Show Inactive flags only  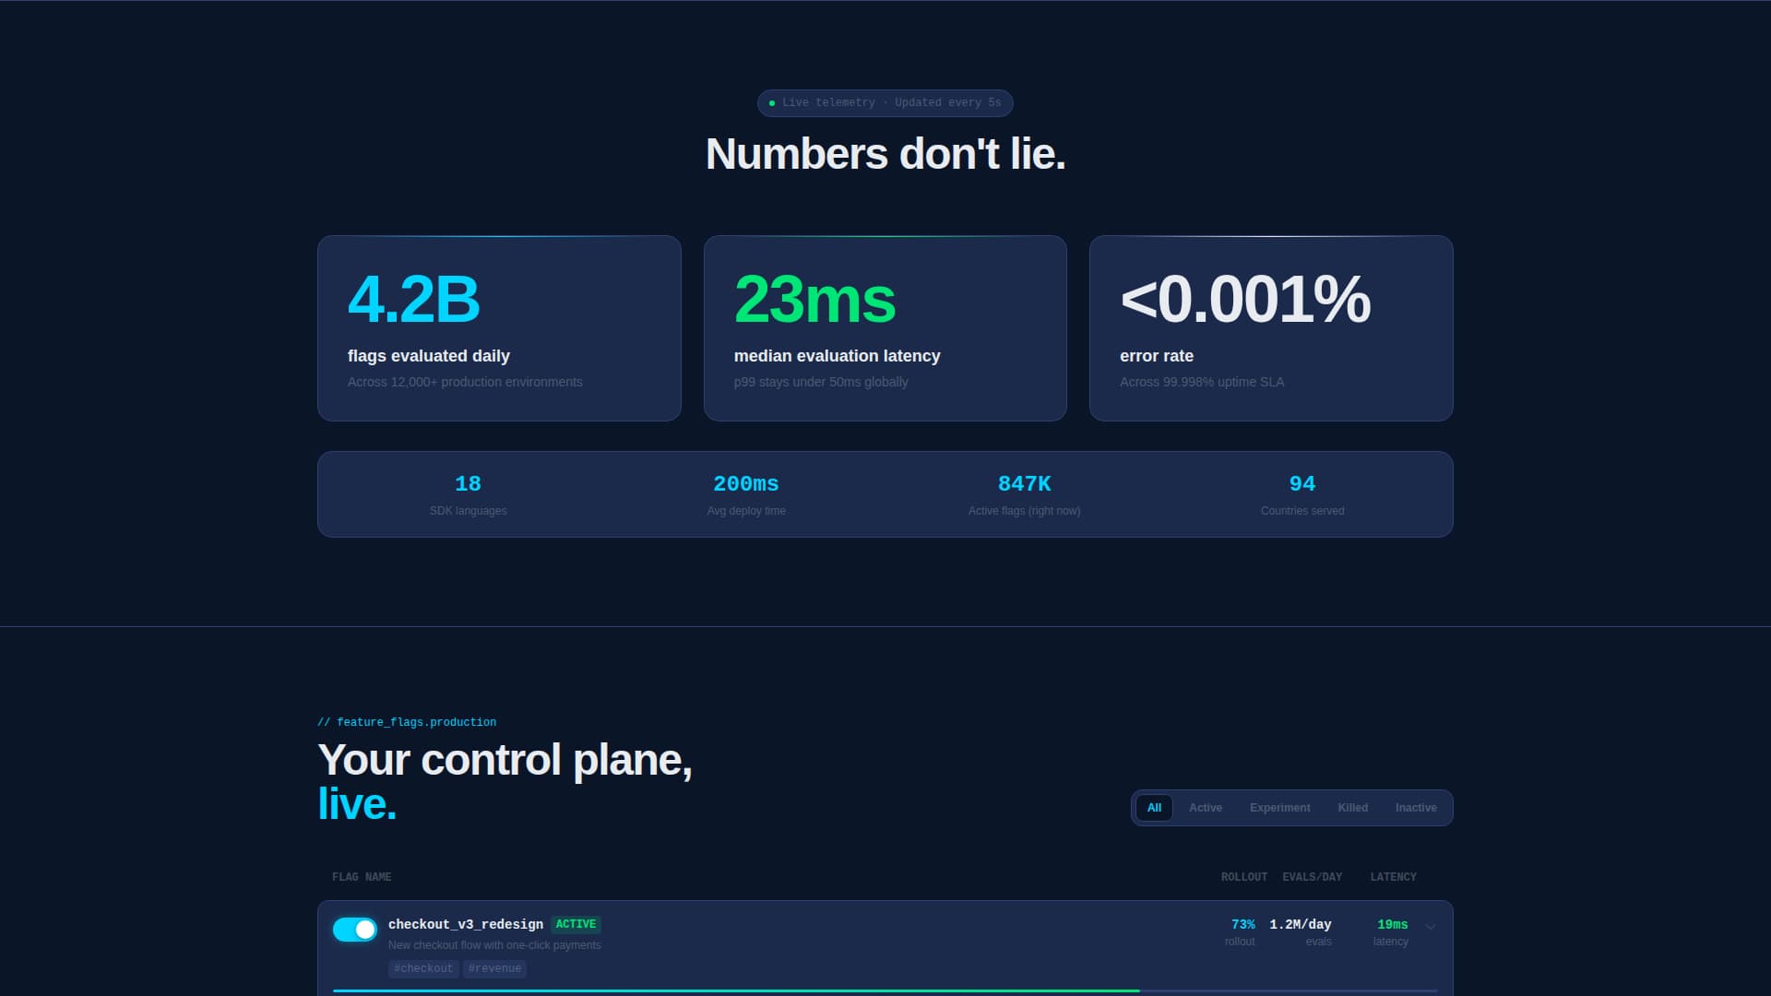[1416, 808]
